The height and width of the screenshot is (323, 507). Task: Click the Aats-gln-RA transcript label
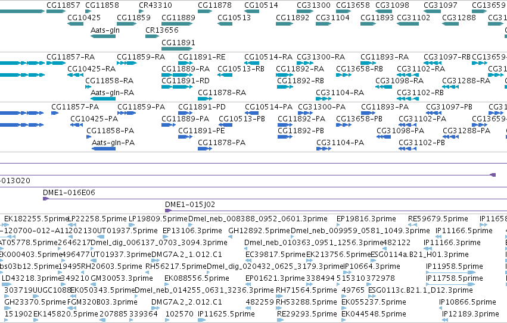pyautogui.click(x=112, y=93)
